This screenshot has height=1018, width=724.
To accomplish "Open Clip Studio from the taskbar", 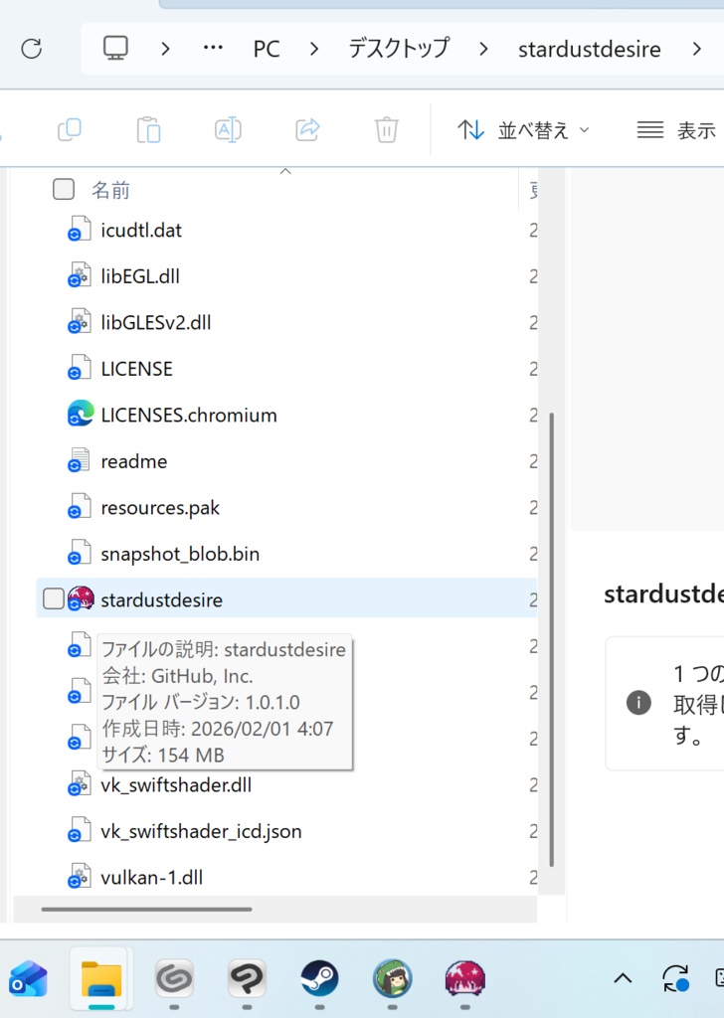I will click(x=247, y=978).
